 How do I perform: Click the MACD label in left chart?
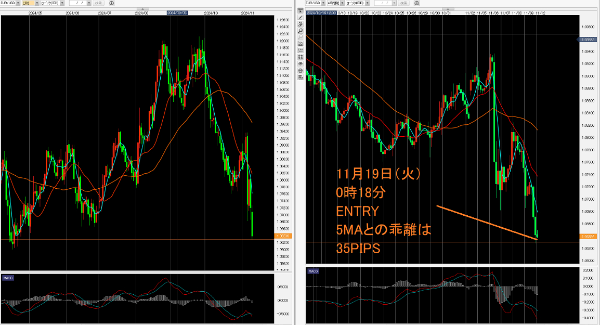(8, 278)
